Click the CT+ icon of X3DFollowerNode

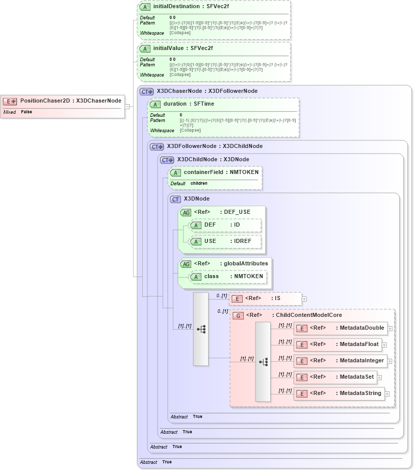pyautogui.click(x=157, y=147)
